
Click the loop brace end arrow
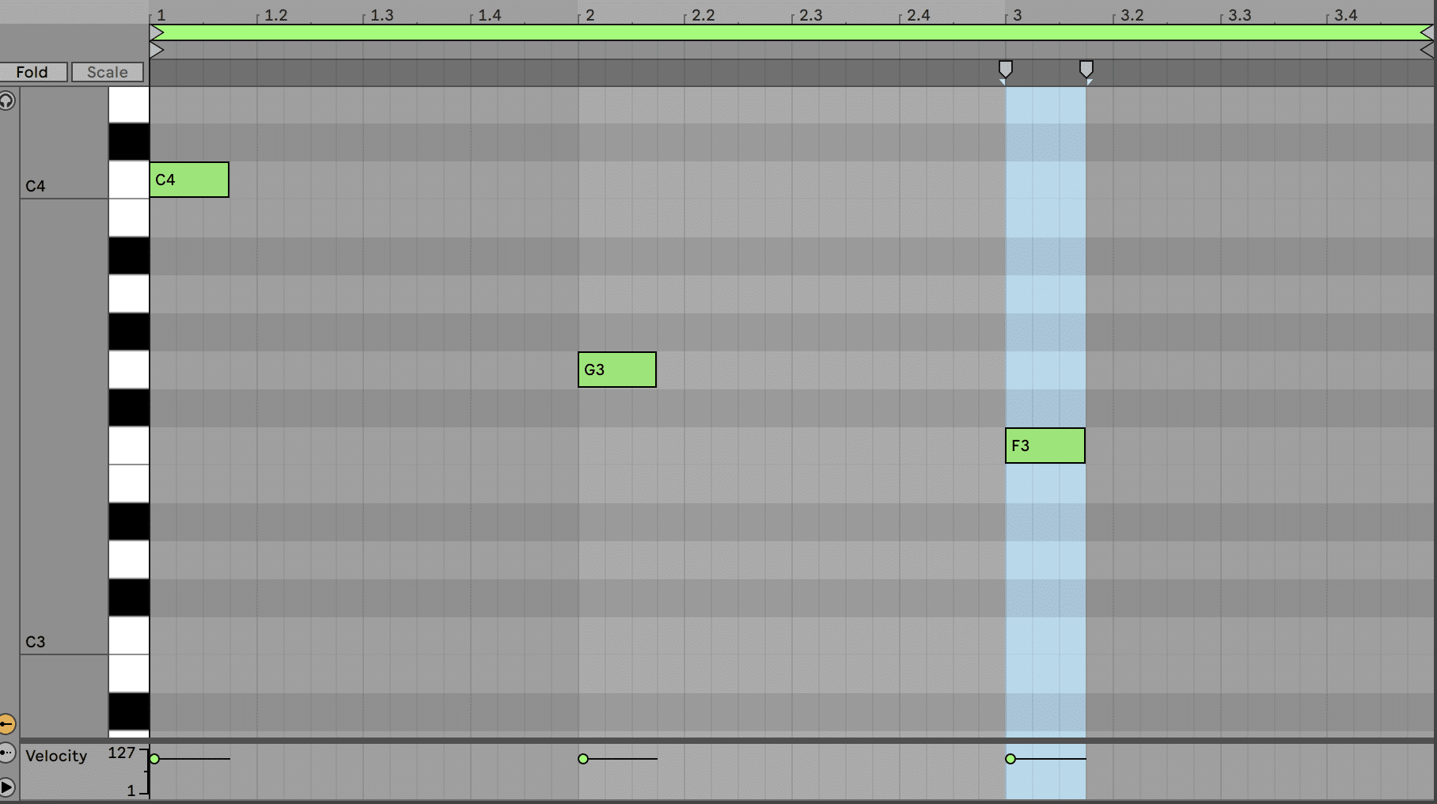tap(1426, 32)
